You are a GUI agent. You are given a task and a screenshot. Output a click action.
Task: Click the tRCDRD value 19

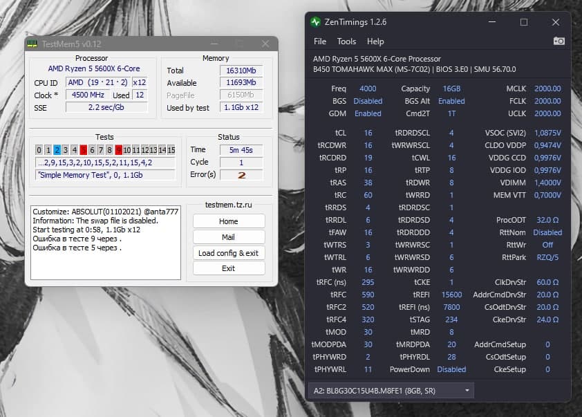point(368,158)
